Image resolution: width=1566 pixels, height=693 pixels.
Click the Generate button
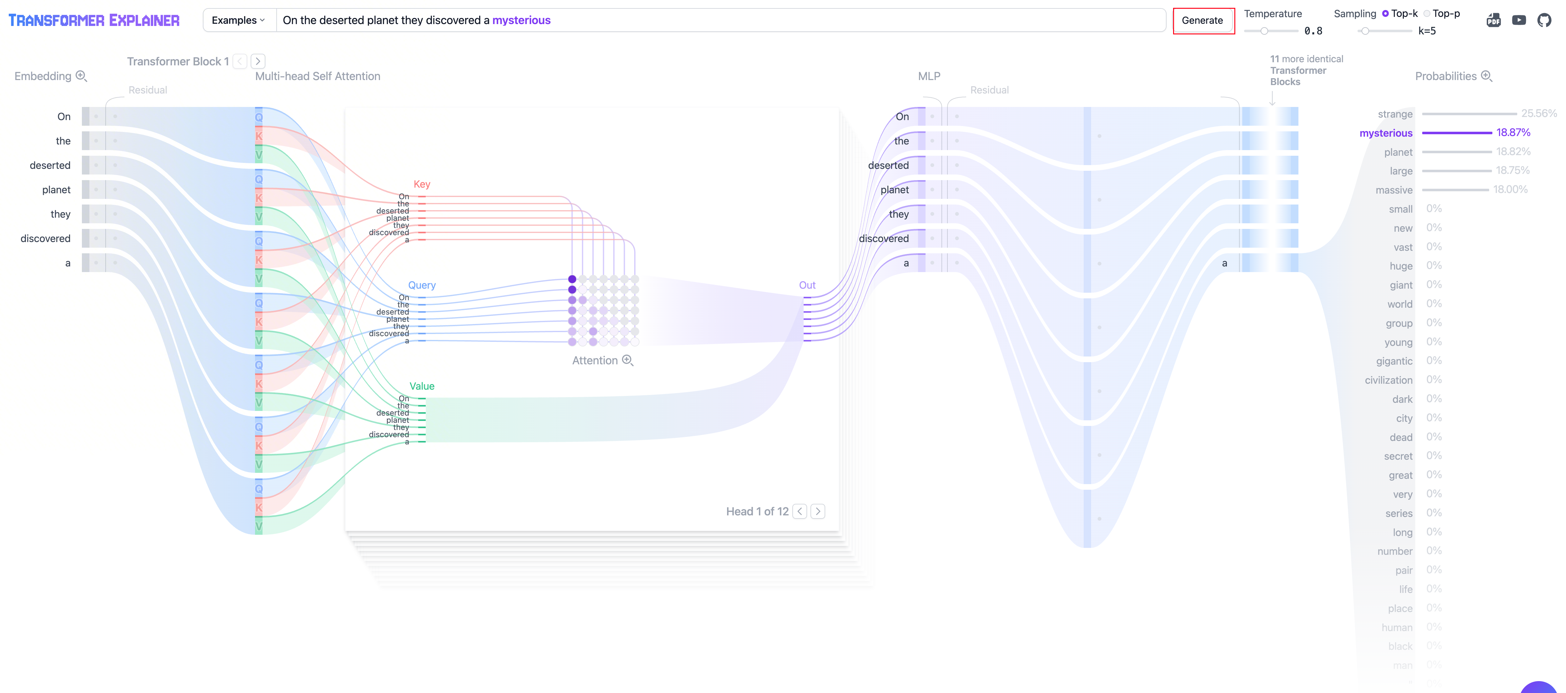click(x=1202, y=20)
